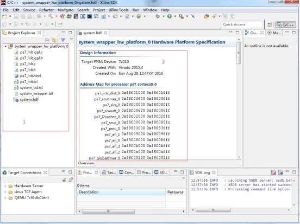Click the Problems view horizontal scrollbar thumb
Screen dimensions: 300x224
108,212
